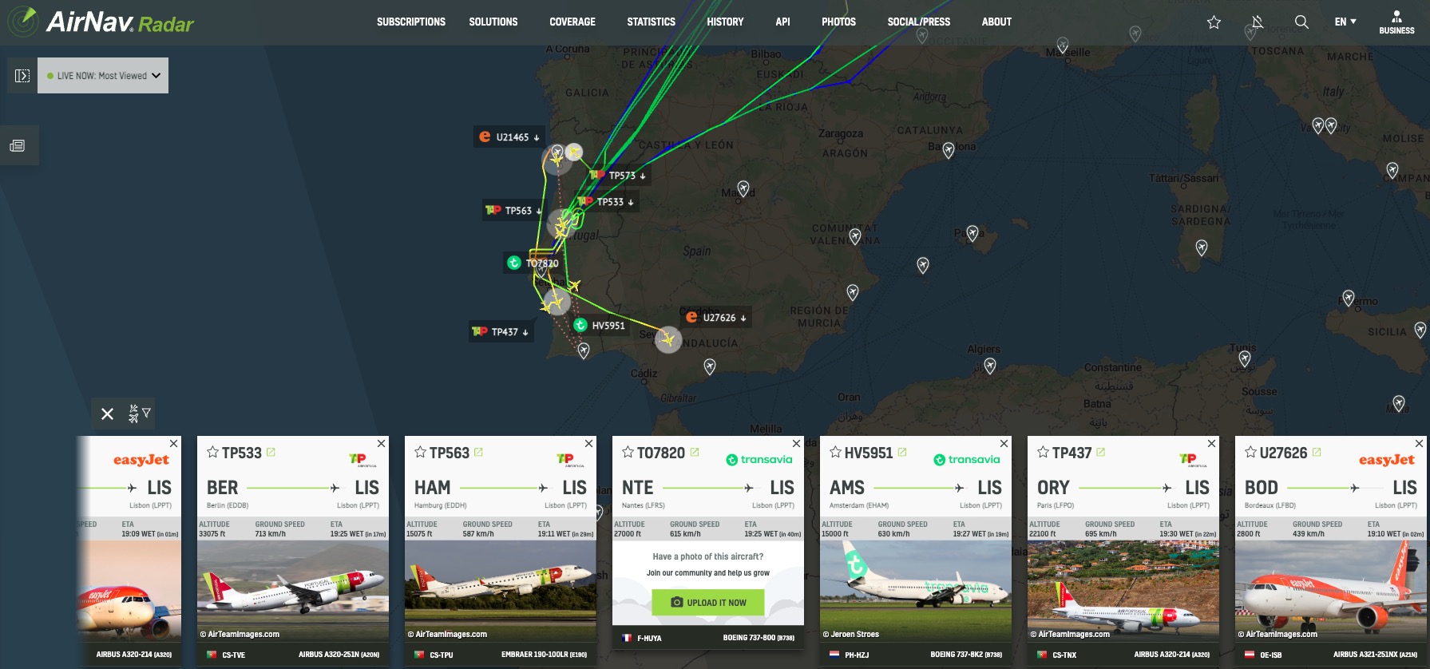This screenshot has width=1430, height=669.
Task: Favorite flight TP533 with star
Action: coord(212,452)
